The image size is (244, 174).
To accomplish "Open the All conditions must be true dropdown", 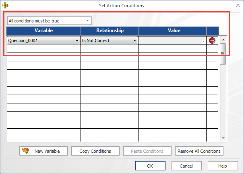I will tap(50, 21).
